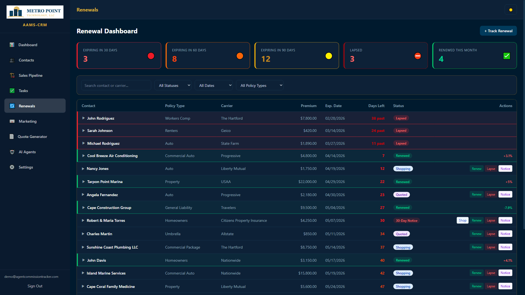
Task: Click the Track Renewal button
Action: [498, 31]
